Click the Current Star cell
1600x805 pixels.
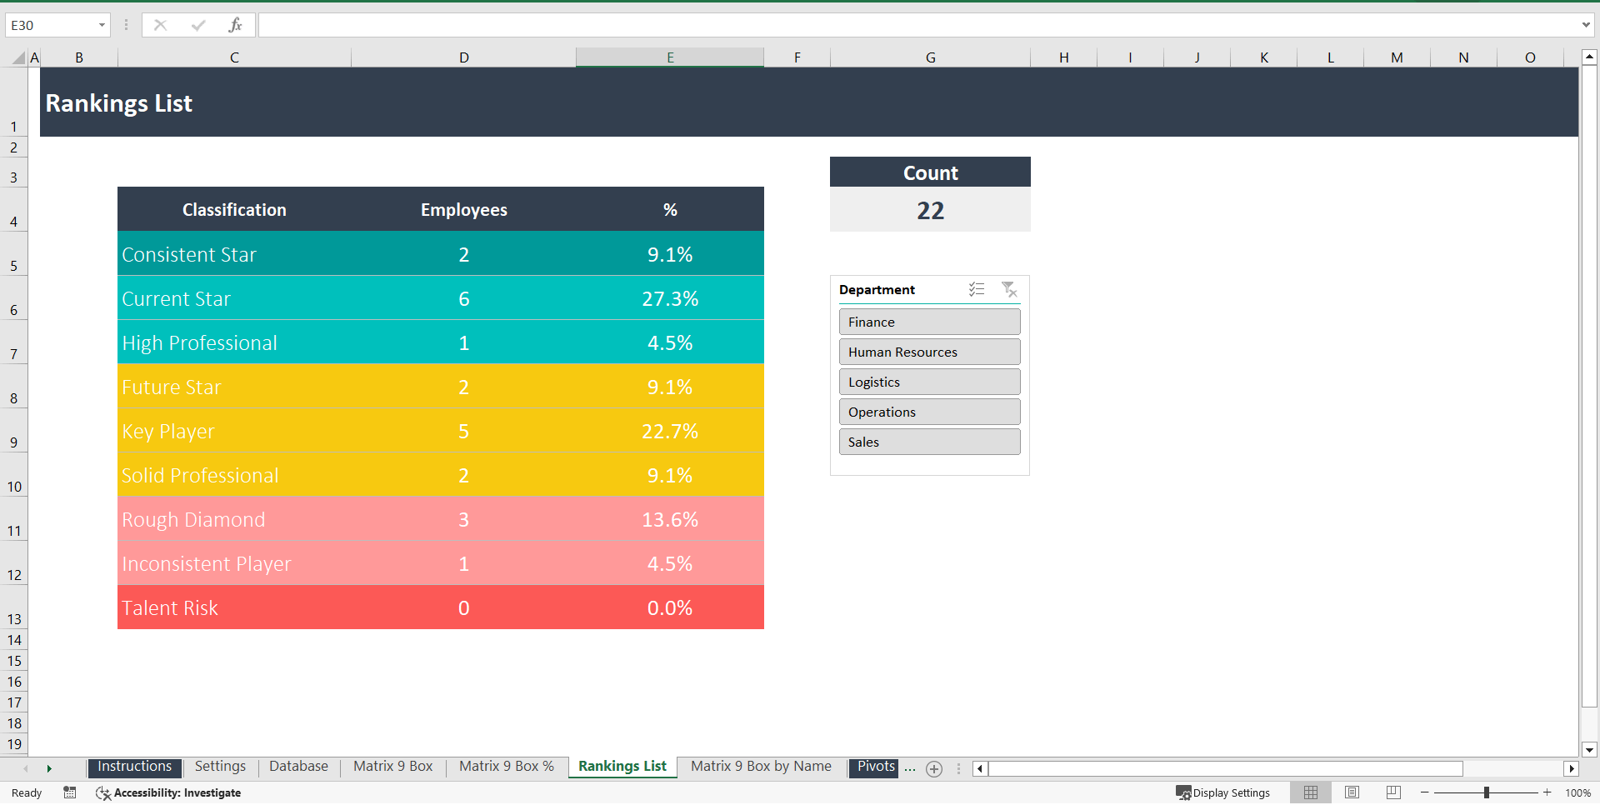(234, 298)
